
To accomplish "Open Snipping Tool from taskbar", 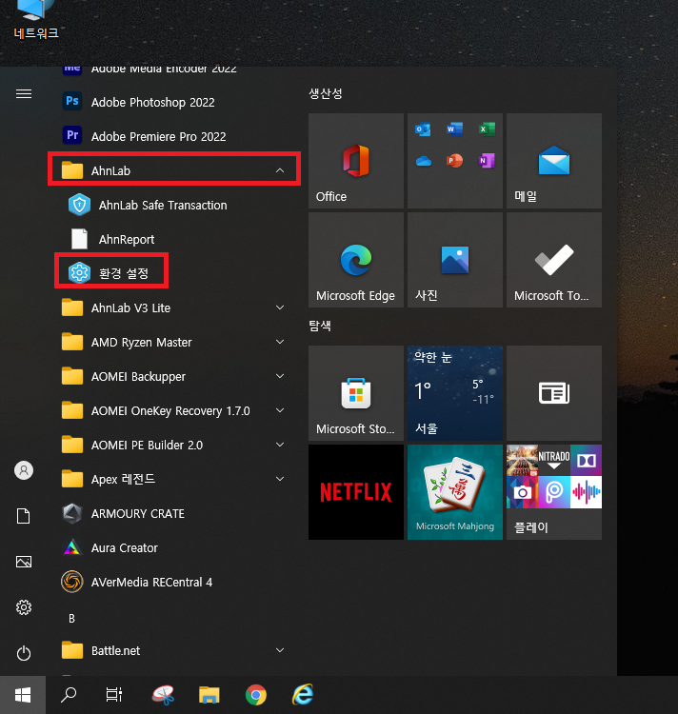I will click(x=163, y=695).
